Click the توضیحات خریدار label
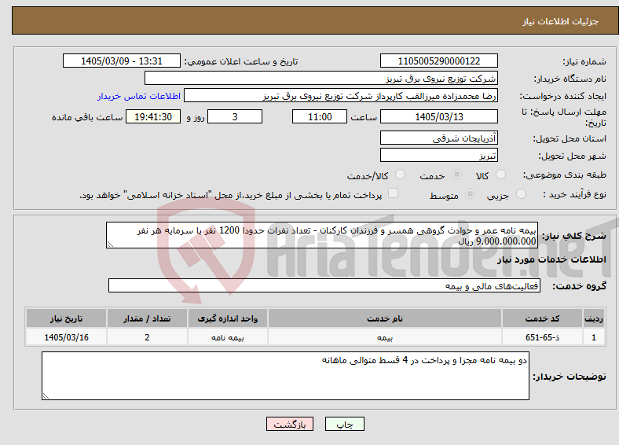This screenshot has height=445, width=619. coord(570,377)
